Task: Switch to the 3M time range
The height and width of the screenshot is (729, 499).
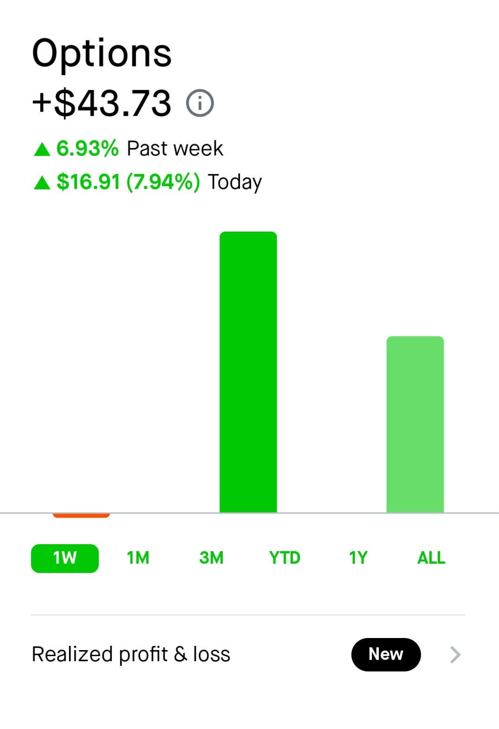Action: pyautogui.click(x=211, y=558)
